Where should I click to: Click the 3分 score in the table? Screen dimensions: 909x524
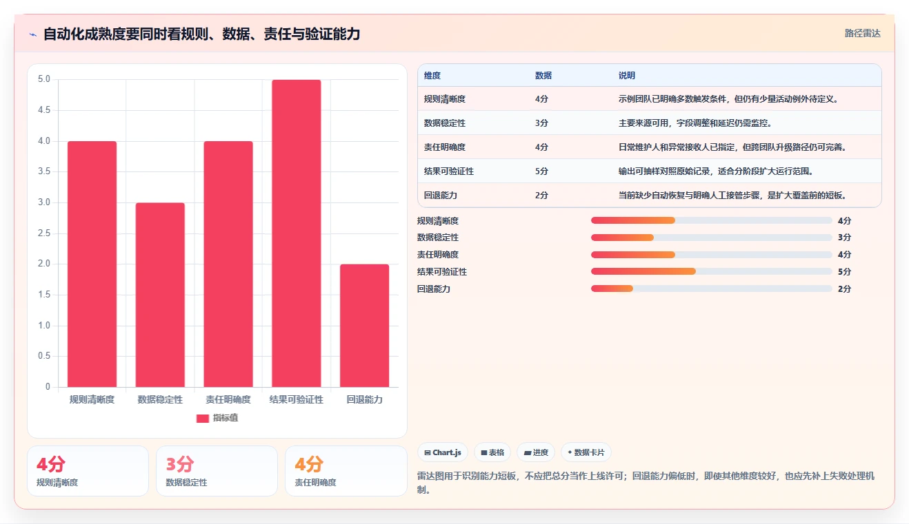click(541, 123)
